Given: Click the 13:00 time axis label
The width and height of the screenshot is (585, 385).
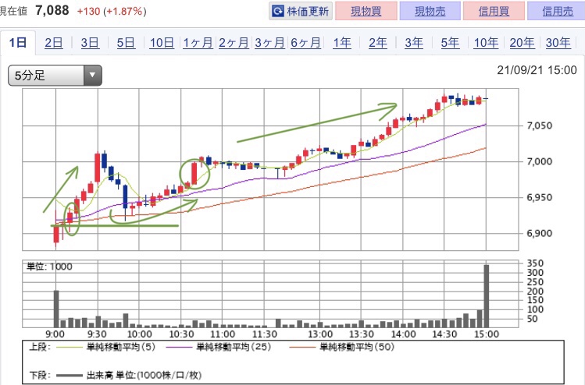Looking at the screenshot, I should click(320, 334).
